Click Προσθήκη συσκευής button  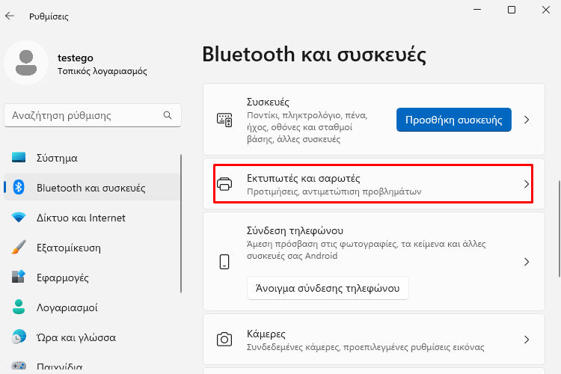[454, 120]
